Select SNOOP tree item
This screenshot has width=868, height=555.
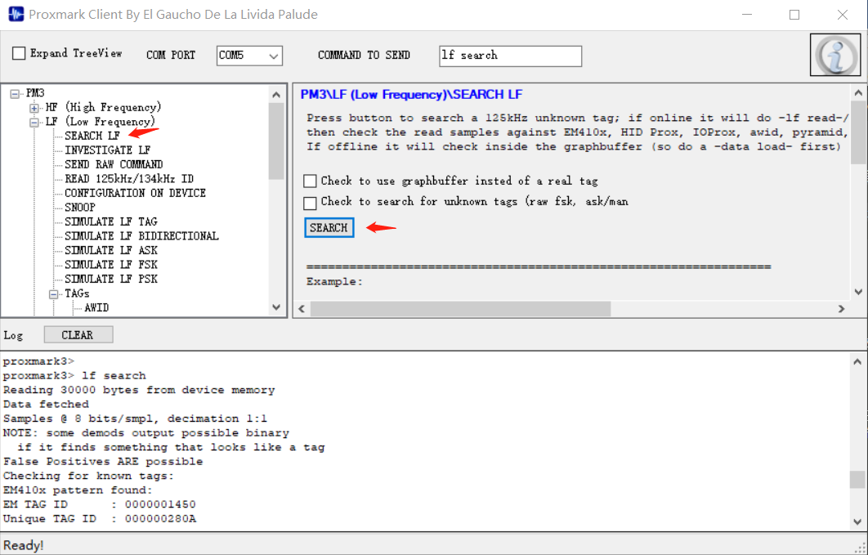click(x=80, y=208)
